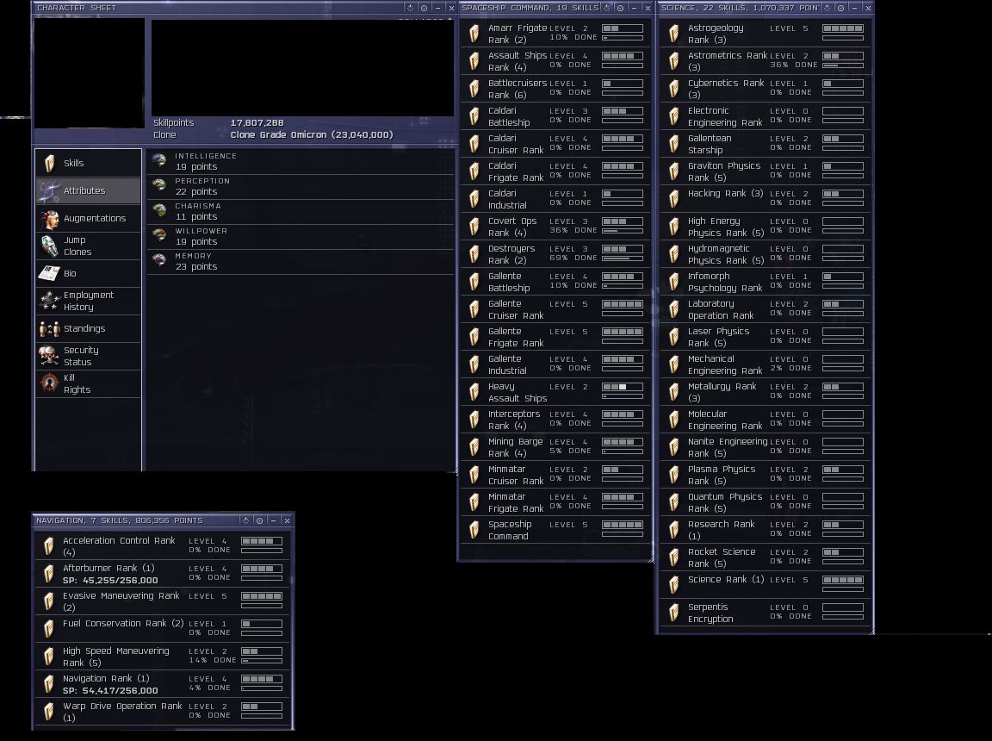
Task: Select the Minmatar Frigate skill row
Action: click(555, 502)
